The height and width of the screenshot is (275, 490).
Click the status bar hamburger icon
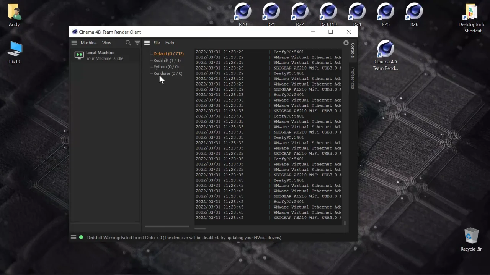coord(73,237)
